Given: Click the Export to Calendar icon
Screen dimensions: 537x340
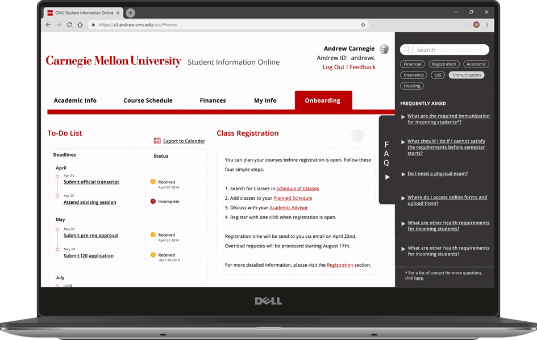Looking at the screenshot, I should pos(157,141).
